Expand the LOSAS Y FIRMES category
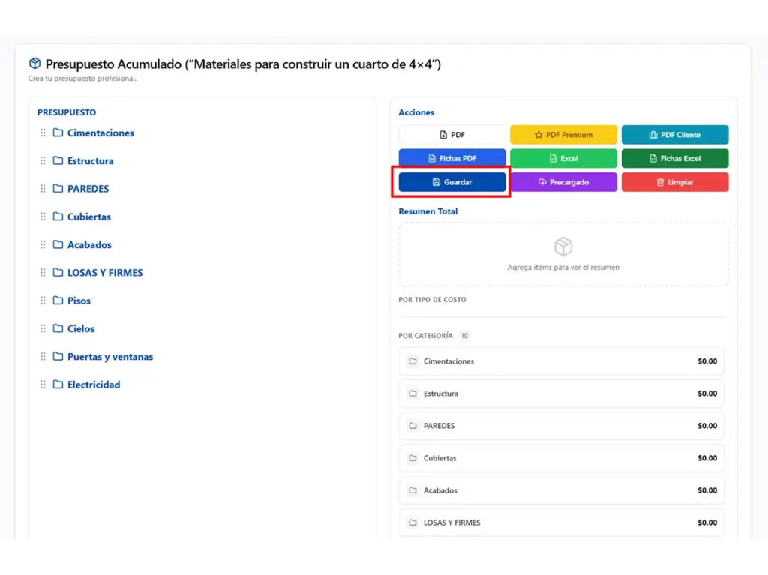Screen dimensions: 768x575 click(104, 273)
